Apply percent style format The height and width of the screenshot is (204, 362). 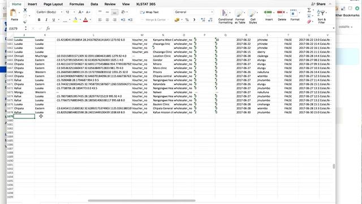pos(187,20)
